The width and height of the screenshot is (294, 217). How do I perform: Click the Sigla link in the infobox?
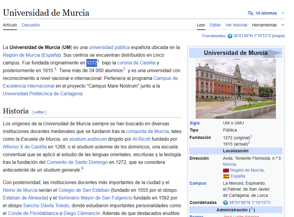pos(195,123)
